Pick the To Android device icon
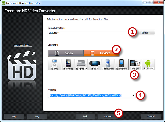The height and width of the screenshot is (122, 165). coord(148,64)
